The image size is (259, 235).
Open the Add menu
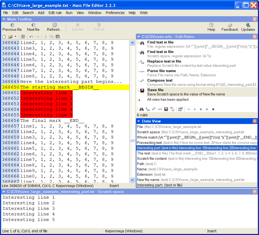pyautogui.click(x=41, y=13)
